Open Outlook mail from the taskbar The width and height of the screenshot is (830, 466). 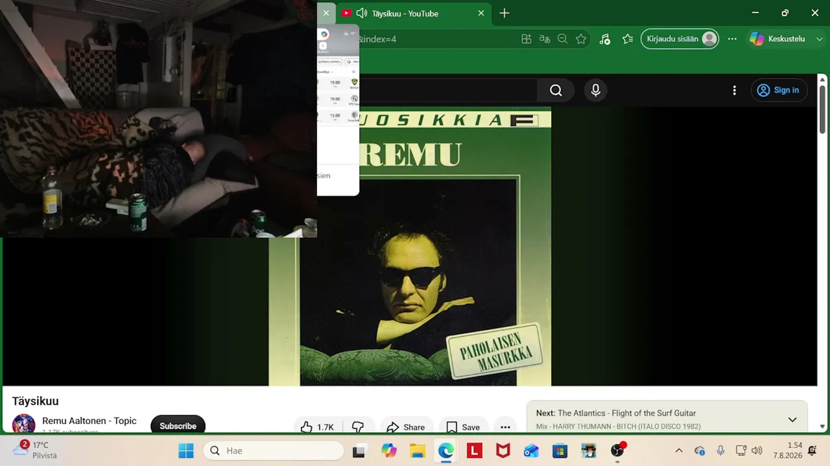click(x=531, y=450)
